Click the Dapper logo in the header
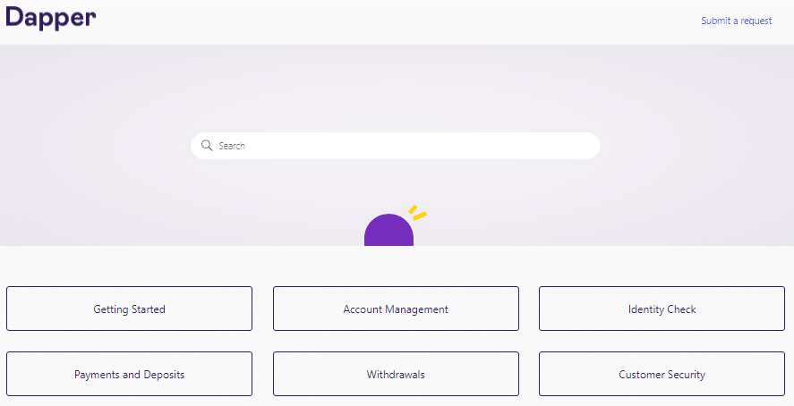794x406 pixels. point(51,19)
